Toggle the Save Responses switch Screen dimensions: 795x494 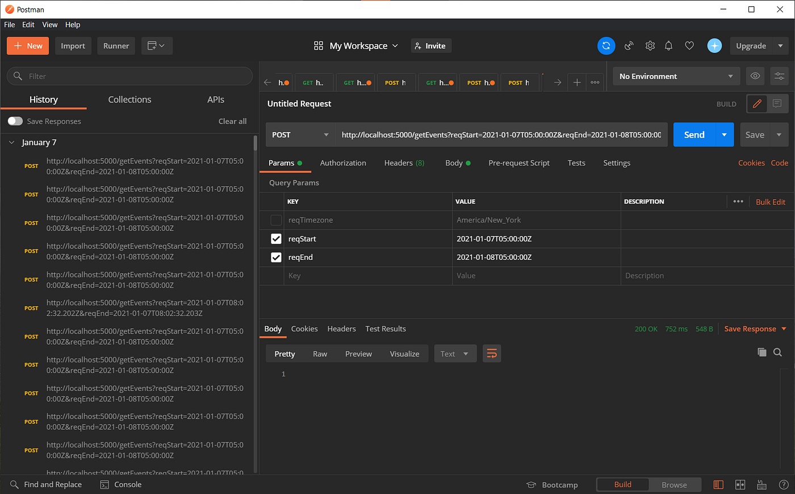tap(15, 121)
